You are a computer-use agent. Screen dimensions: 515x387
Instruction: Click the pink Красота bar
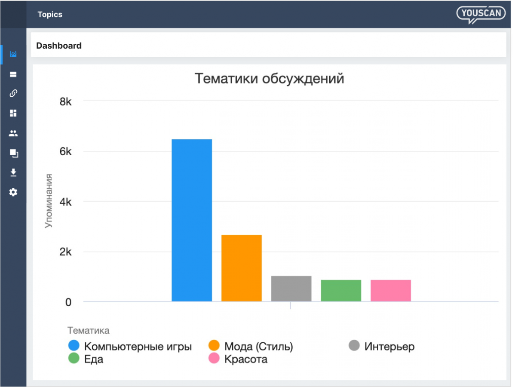point(391,290)
